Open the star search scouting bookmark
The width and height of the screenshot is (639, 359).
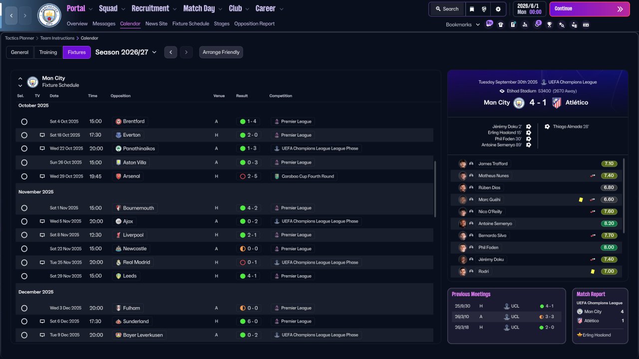pyautogui.click(x=562, y=24)
